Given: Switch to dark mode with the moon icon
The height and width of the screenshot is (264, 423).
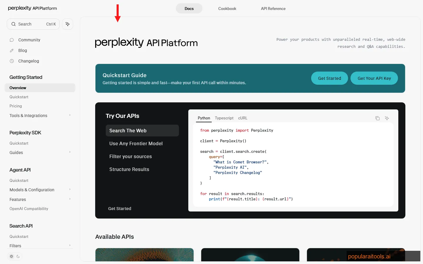Looking at the screenshot, I should [x=18, y=256].
